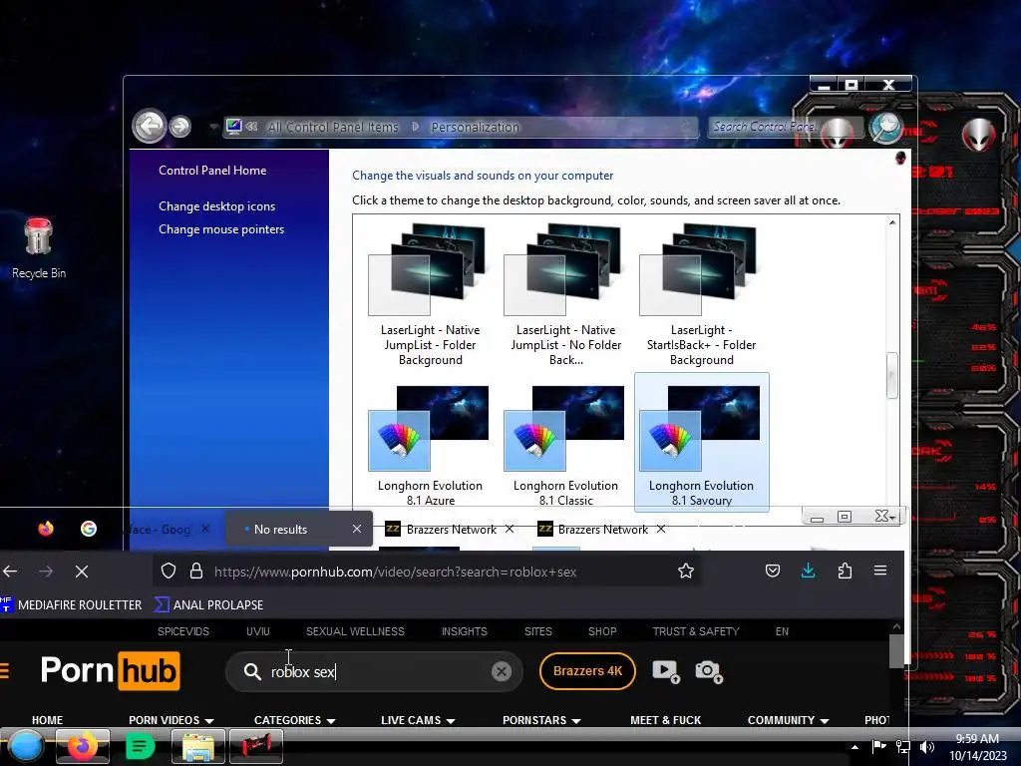
Task: Bookmark this page with the star icon
Action: 686,572
